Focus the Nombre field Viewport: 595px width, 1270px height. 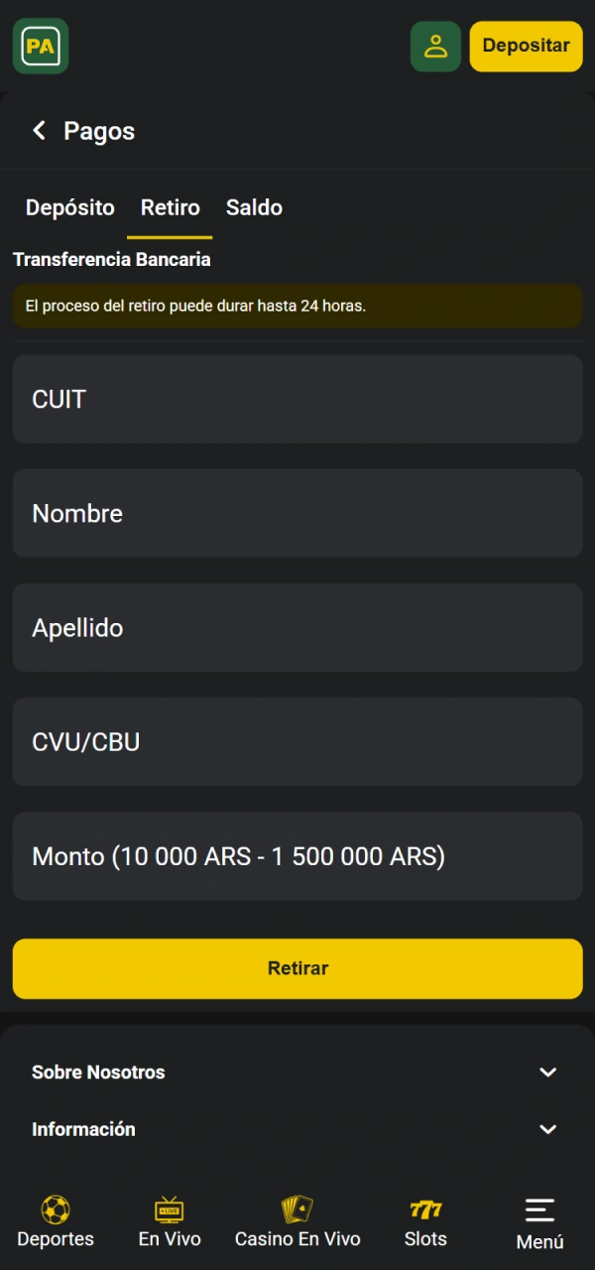[x=297, y=513]
